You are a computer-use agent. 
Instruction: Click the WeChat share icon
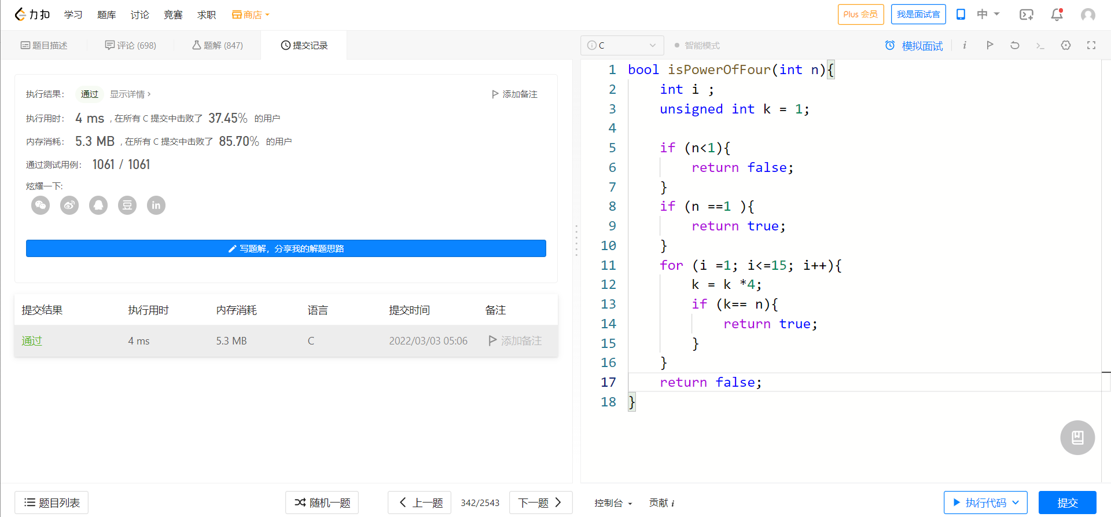coord(41,206)
